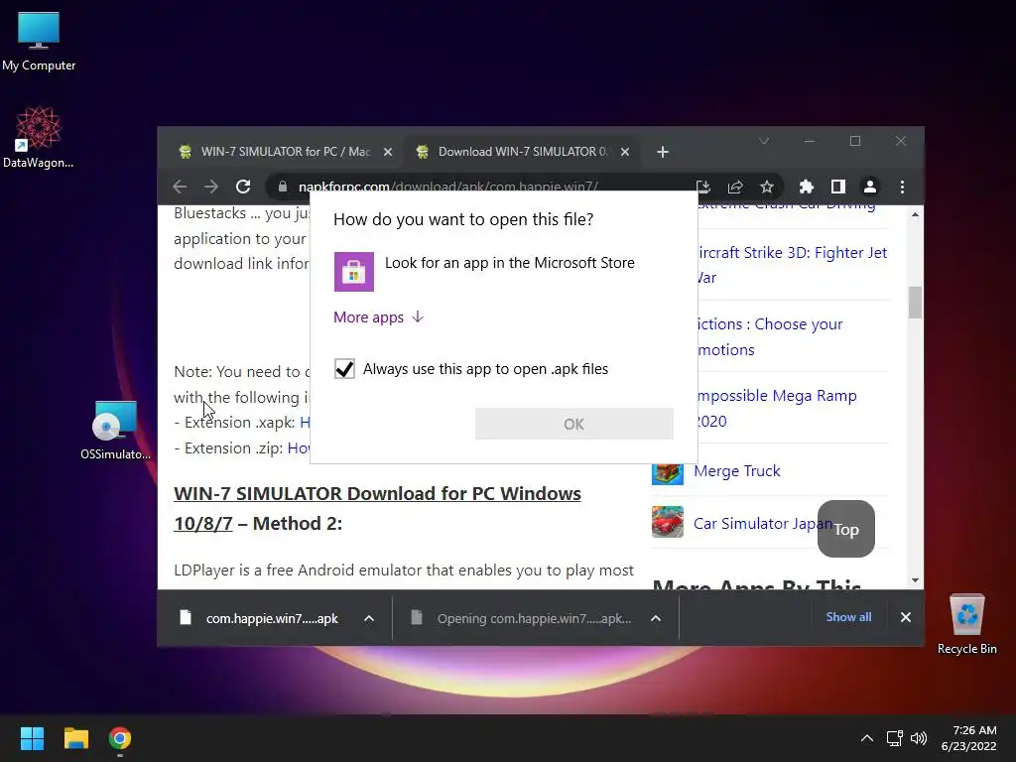Click the Top button
1016x762 pixels.
(846, 529)
